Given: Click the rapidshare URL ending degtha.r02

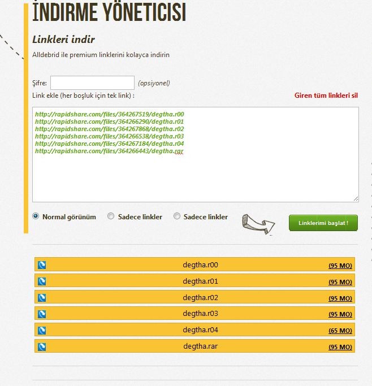Looking at the screenshot, I should (x=110, y=129).
